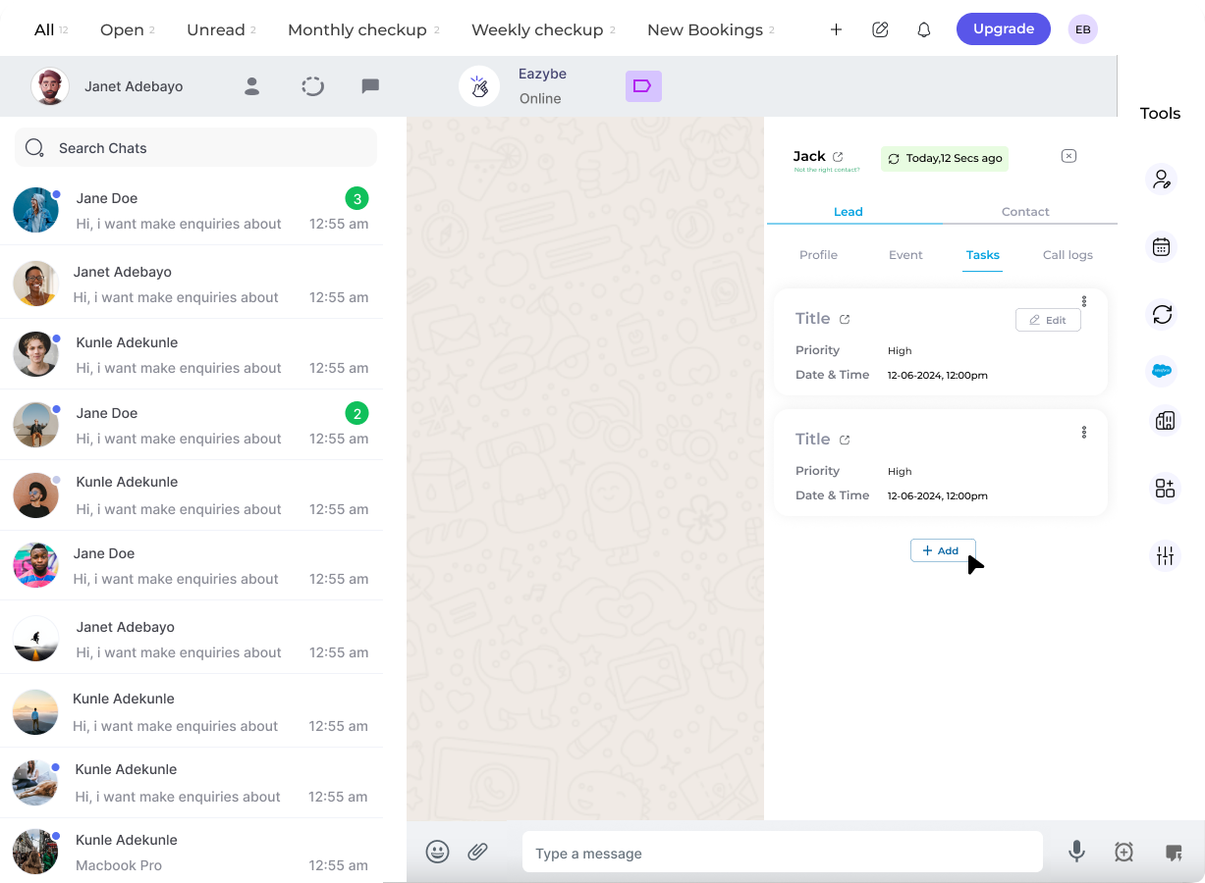Click the notifications bell icon
This screenshot has width=1205, height=883.
(924, 29)
